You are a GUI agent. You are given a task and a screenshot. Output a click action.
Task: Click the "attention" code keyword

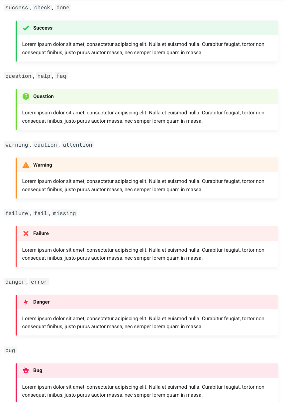[77, 145]
